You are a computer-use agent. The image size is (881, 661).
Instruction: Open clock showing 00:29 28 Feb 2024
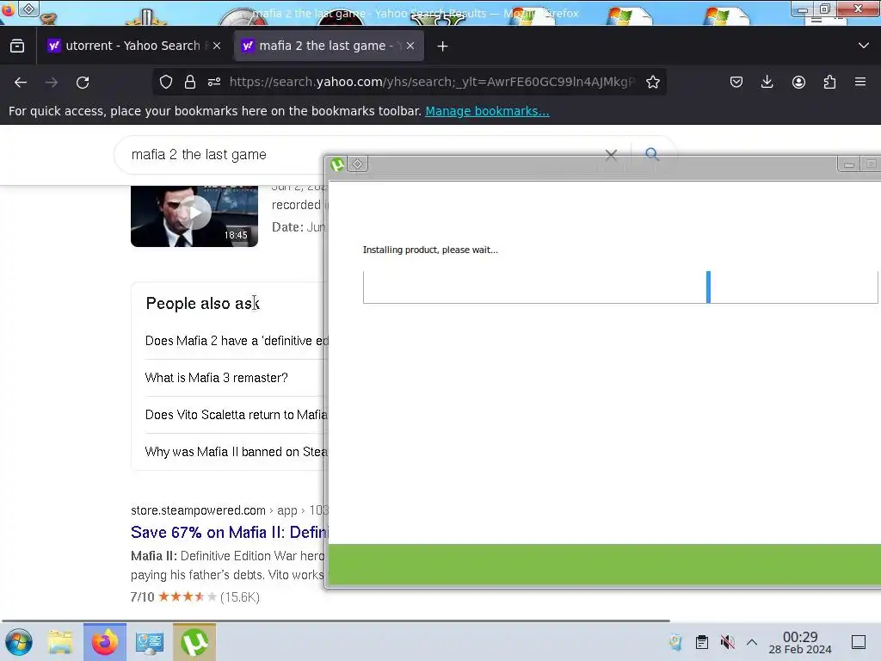pyautogui.click(x=800, y=642)
